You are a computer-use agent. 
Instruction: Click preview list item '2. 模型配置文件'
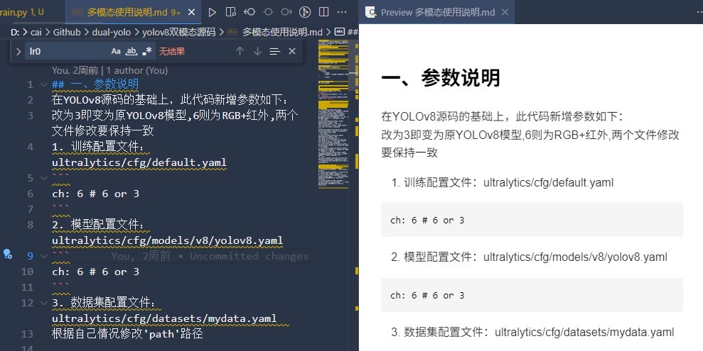(x=529, y=257)
